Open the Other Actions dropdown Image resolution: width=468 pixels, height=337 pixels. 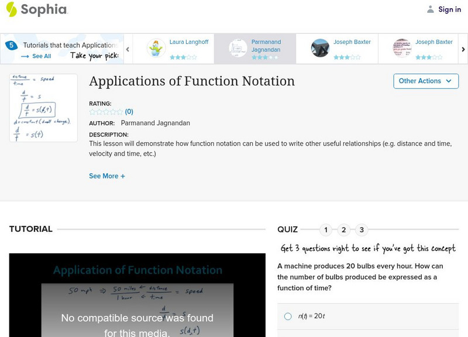(x=425, y=81)
